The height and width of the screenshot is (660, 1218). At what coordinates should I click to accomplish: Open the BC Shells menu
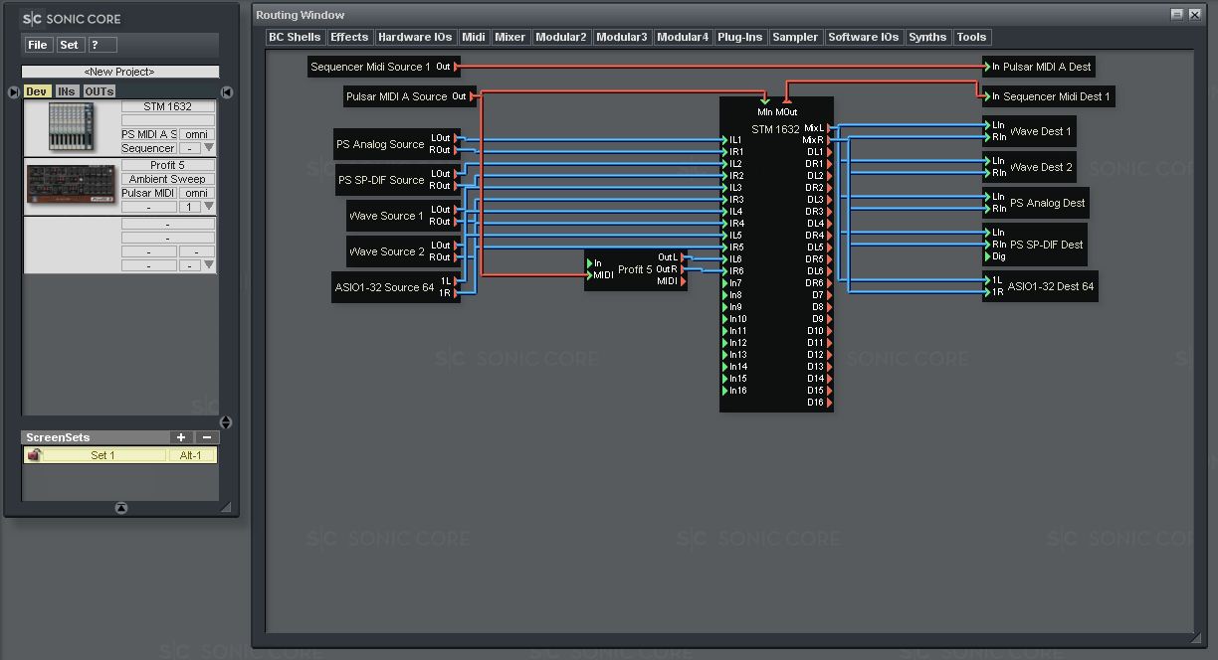click(295, 37)
